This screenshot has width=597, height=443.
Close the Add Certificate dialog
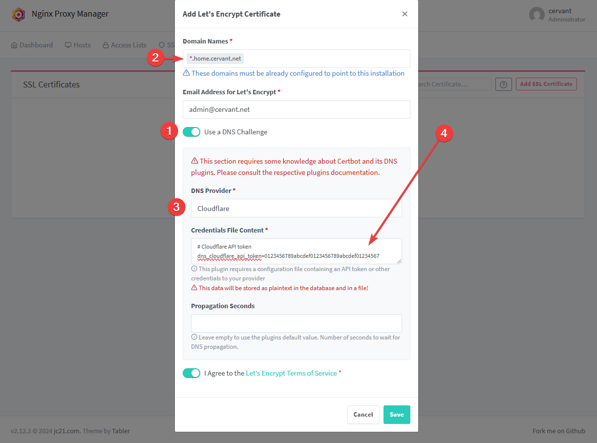click(405, 14)
